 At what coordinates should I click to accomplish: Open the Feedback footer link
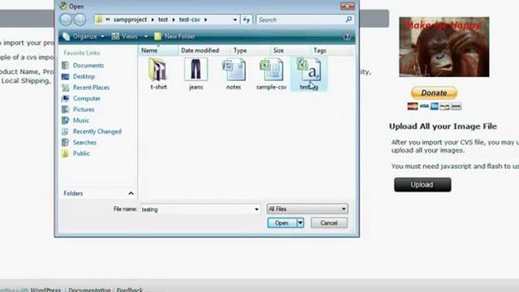pos(130,290)
